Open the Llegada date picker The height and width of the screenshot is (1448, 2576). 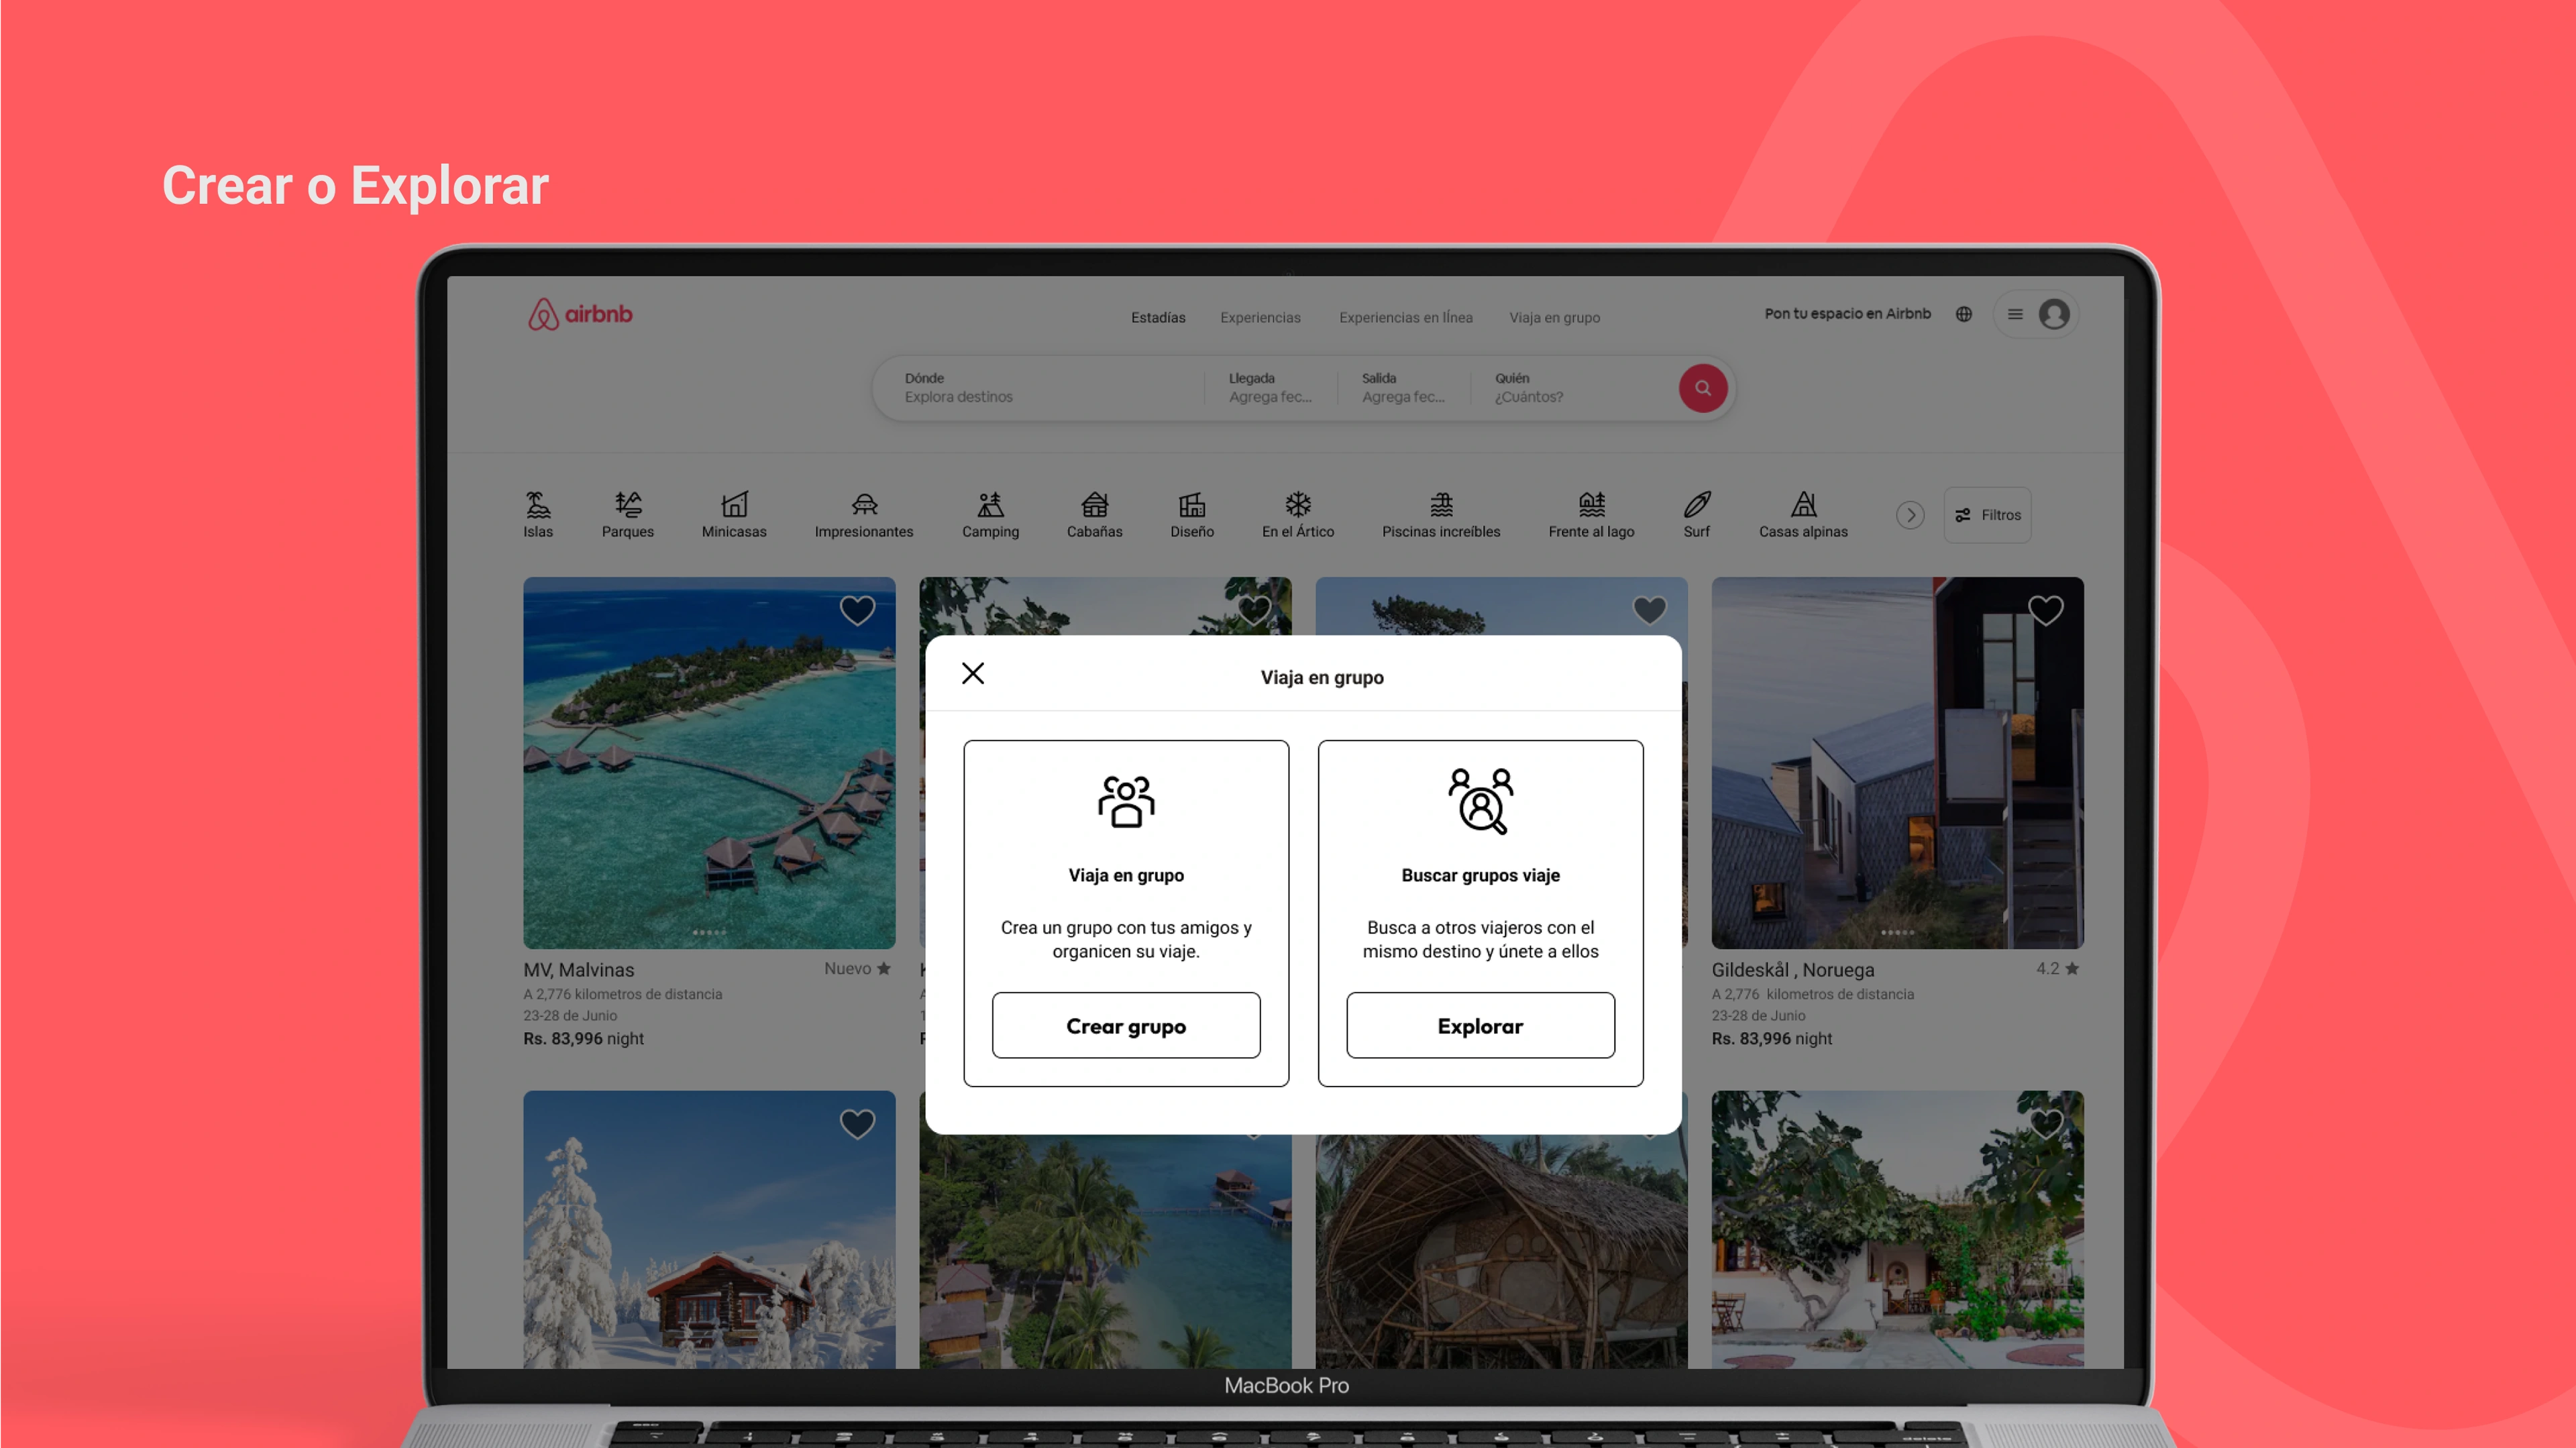pos(1270,388)
